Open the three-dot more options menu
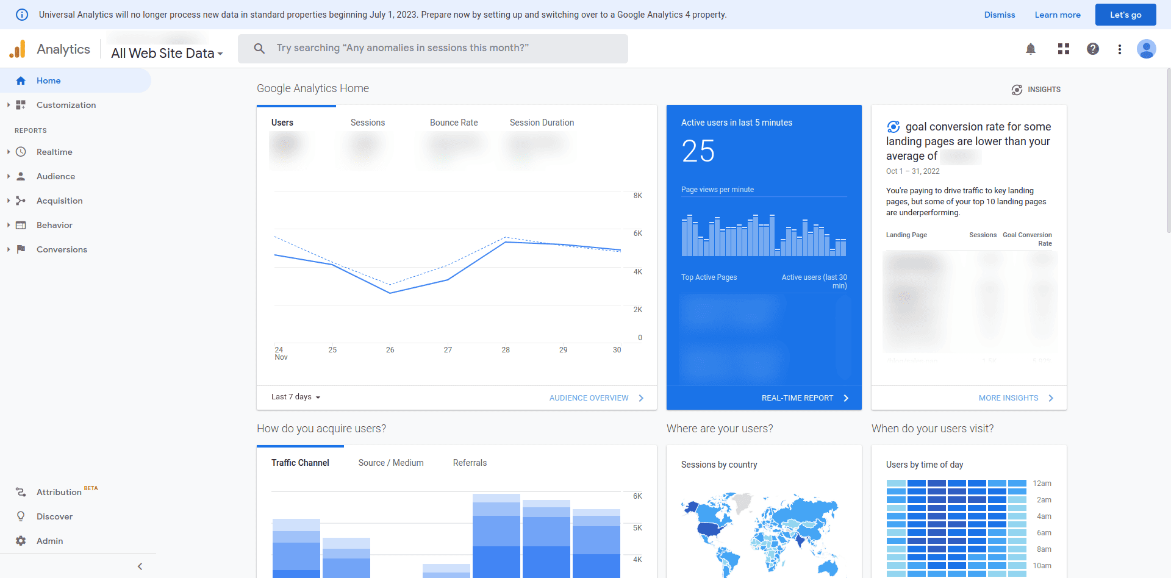 [x=1120, y=49]
